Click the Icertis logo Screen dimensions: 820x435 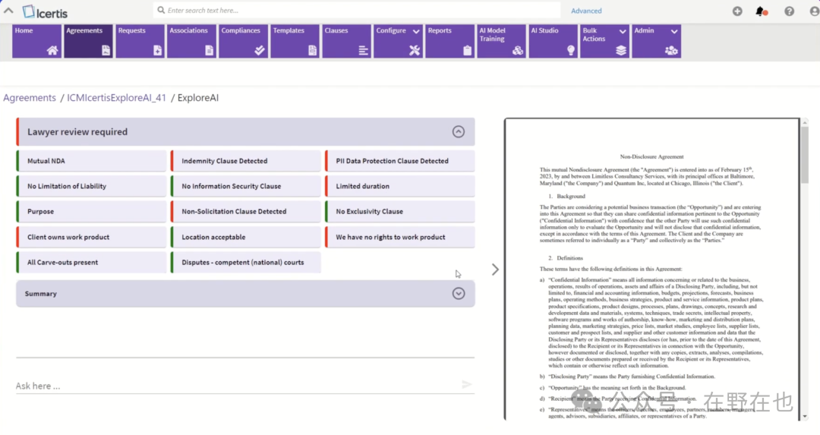tap(45, 11)
